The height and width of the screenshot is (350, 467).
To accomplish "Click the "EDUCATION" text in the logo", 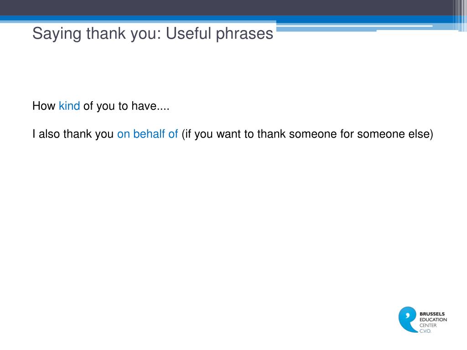I will click(433, 320).
